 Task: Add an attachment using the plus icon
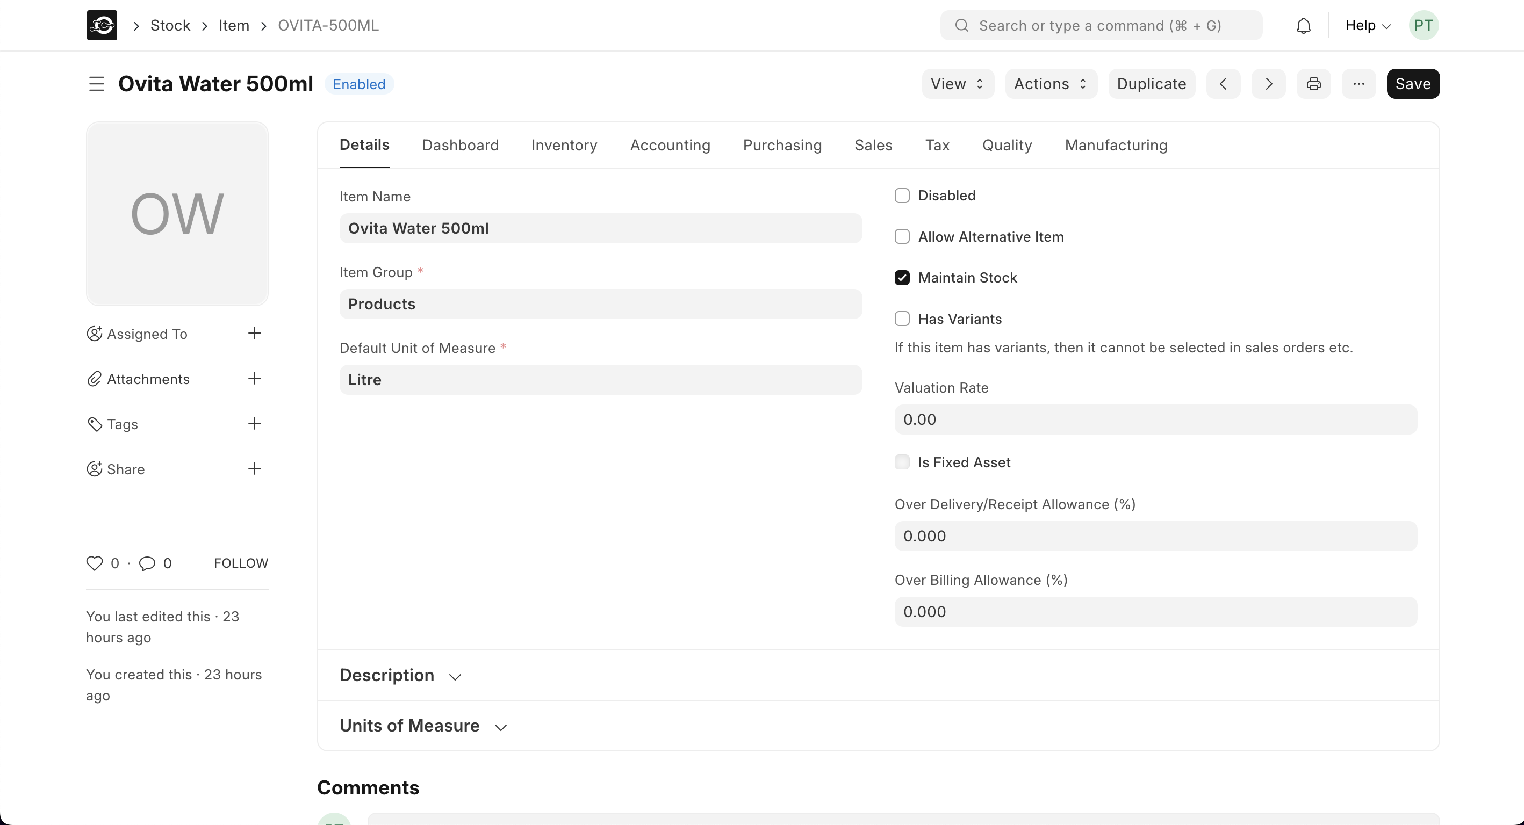coord(254,379)
